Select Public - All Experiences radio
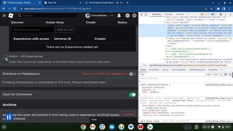The height and width of the screenshot is (131, 233). click(x=6, y=56)
